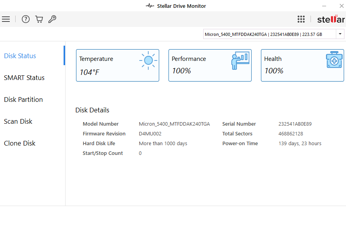This screenshot has width=346, height=231.
Task: Open the Disk Partition section
Action: 23,100
